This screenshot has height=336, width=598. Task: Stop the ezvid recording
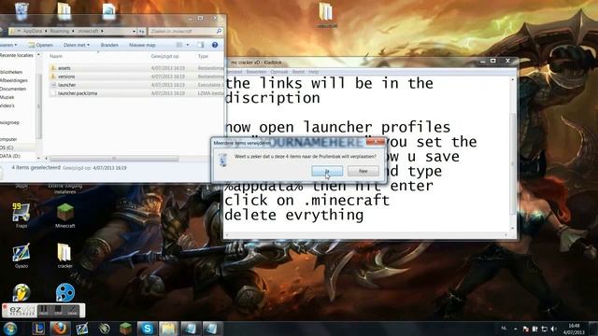pos(58,310)
